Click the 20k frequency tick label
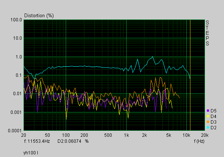 click(205, 135)
